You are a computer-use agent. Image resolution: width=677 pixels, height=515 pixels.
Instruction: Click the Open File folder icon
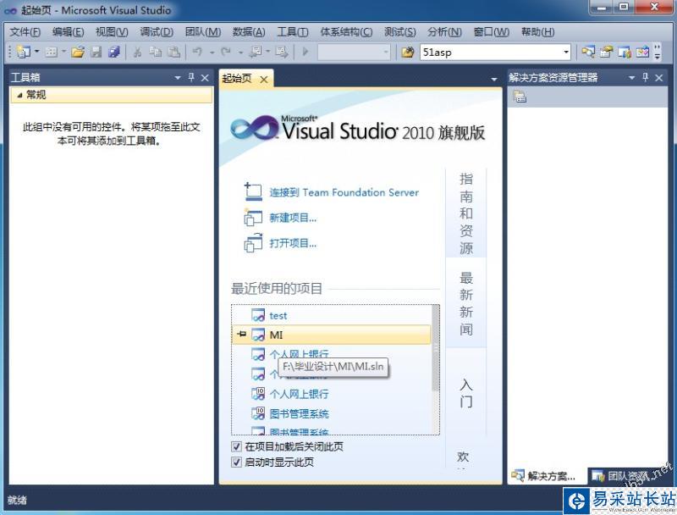pyautogui.click(x=78, y=53)
